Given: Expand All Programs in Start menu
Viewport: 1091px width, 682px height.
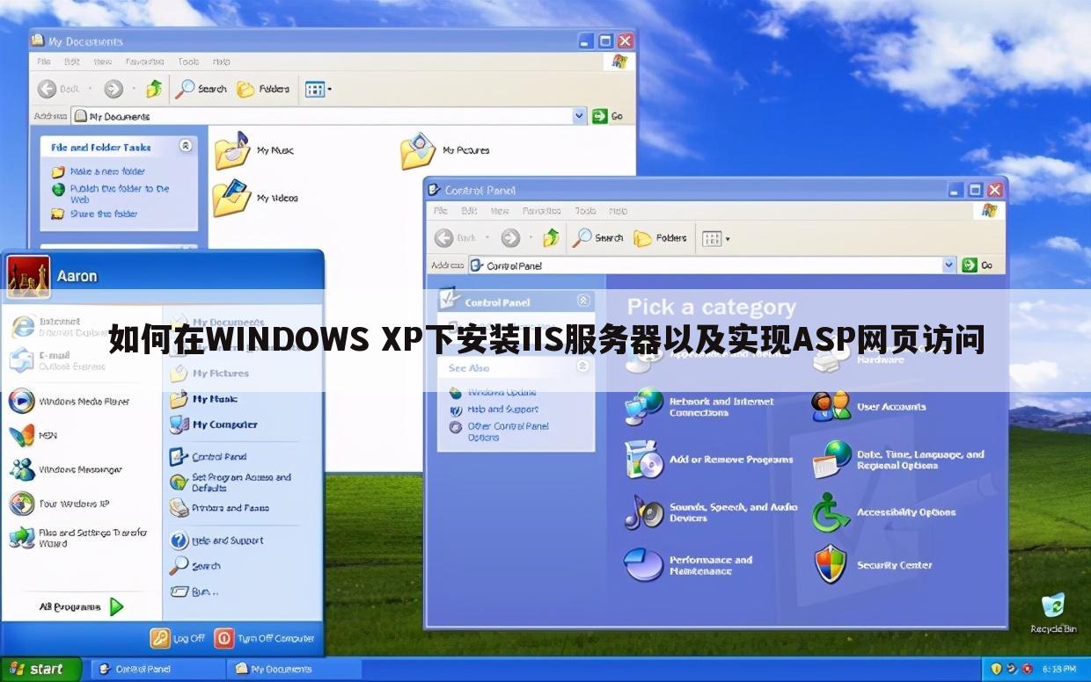Looking at the screenshot, I should tap(81, 606).
